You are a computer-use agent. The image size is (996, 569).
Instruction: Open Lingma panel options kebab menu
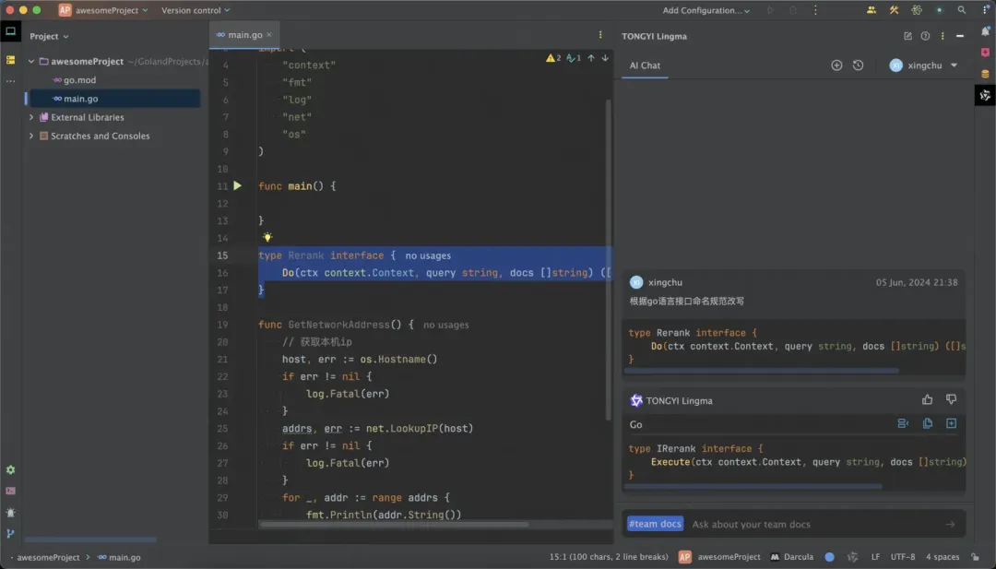(943, 36)
